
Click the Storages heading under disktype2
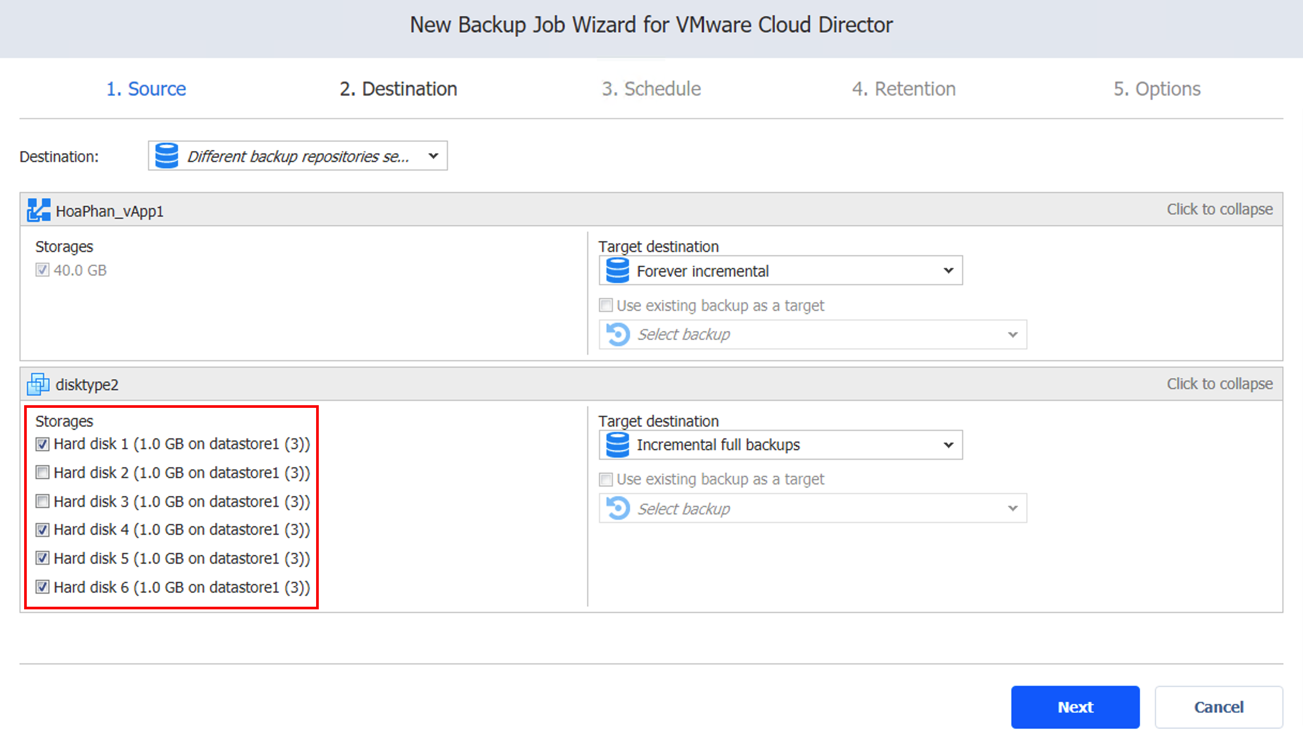click(64, 421)
